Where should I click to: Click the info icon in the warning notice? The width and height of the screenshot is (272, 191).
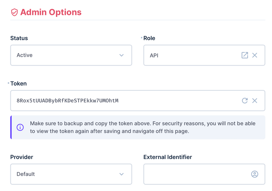pos(20,127)
